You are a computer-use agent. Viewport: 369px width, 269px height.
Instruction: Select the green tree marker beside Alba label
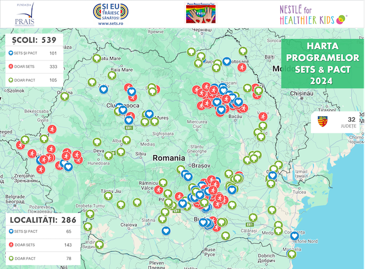point(126,140)
